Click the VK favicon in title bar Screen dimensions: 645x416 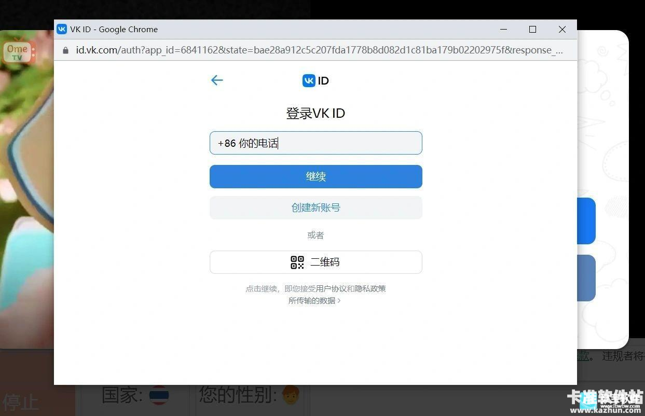62,30
